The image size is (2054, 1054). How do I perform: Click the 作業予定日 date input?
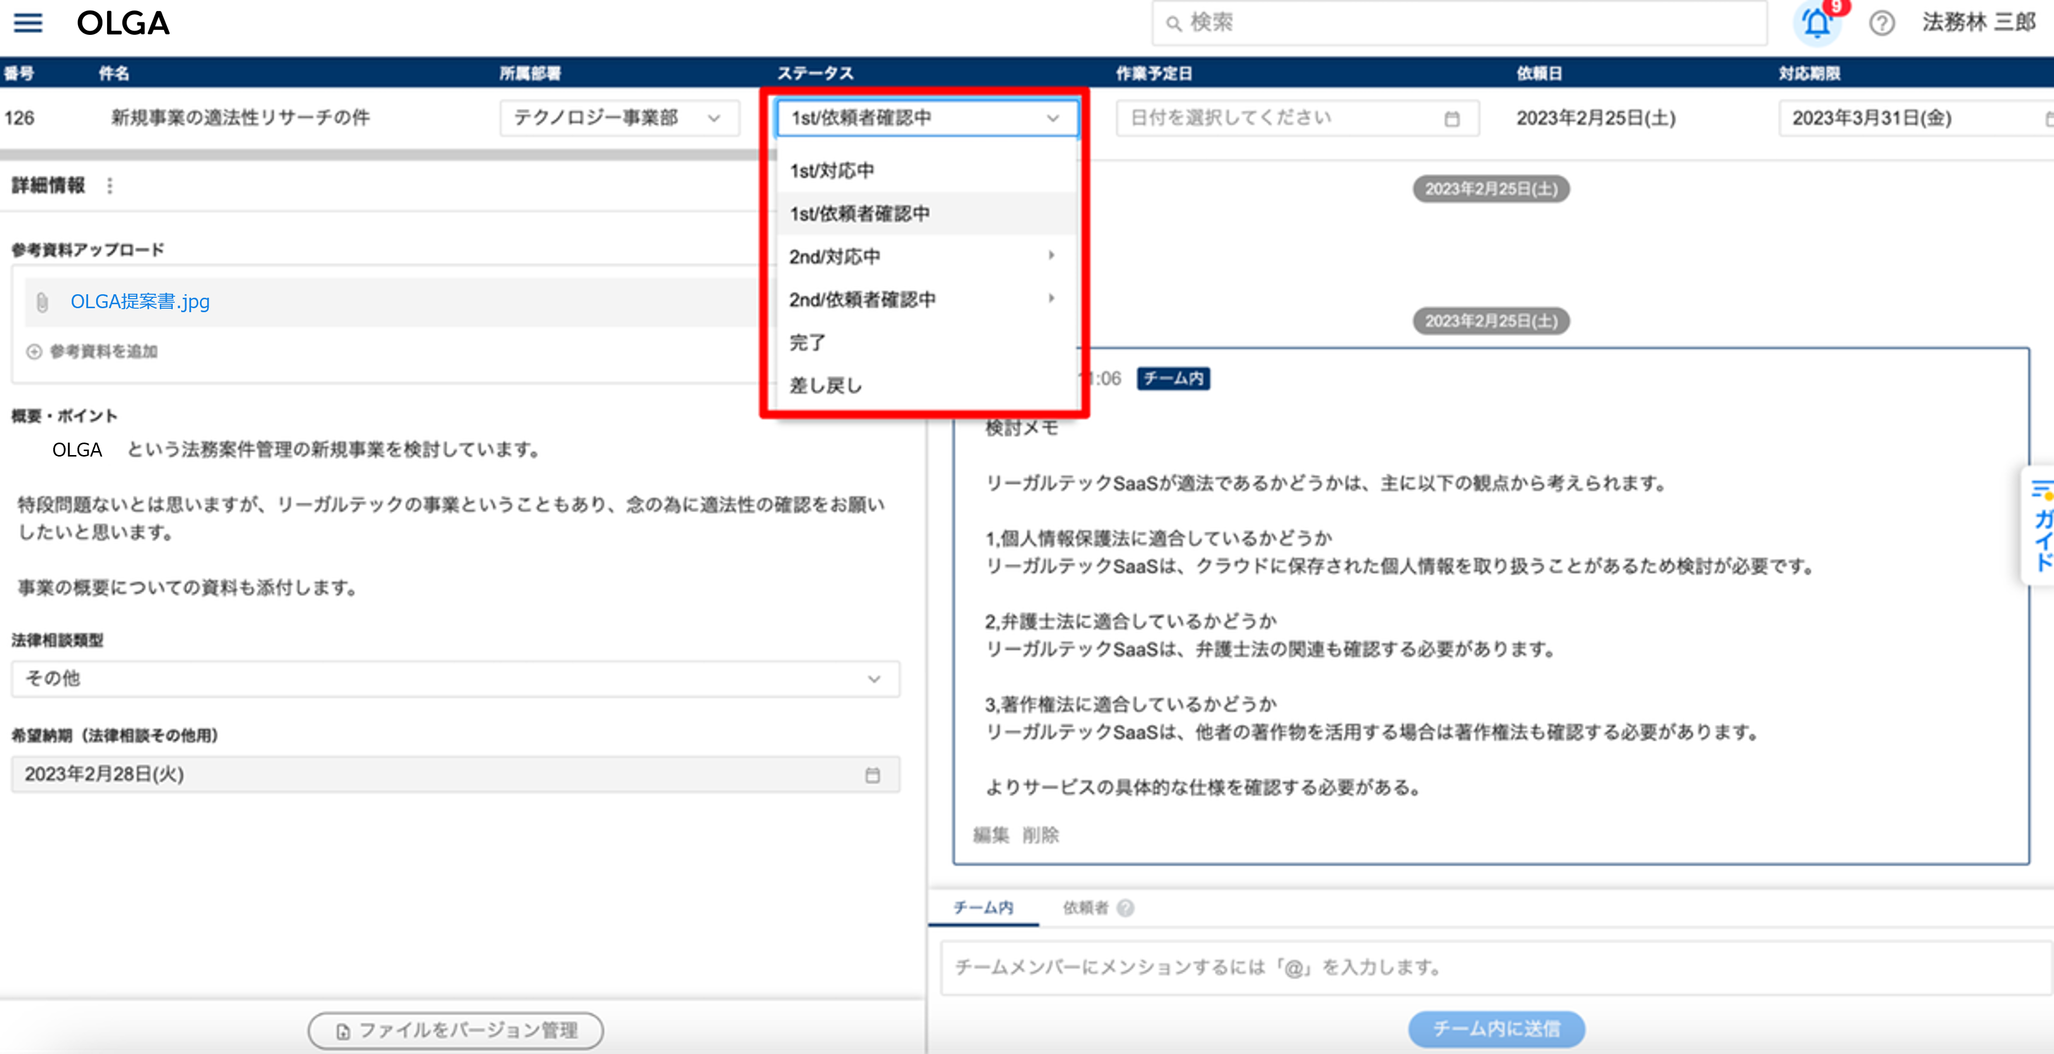[x=1297, y=118]
